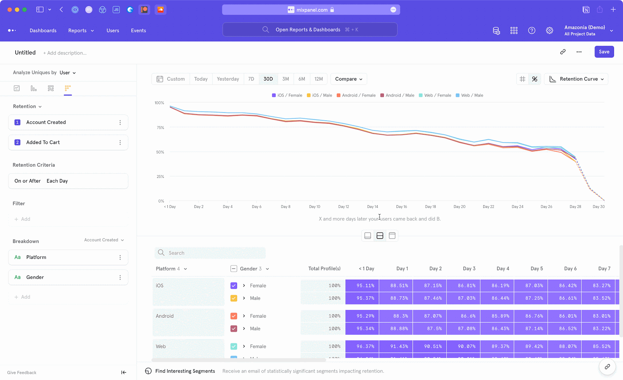Collapse the left query panel
The width and height of the screenshot is (623, 380).
pyautogui.click(x=123, y=372)
